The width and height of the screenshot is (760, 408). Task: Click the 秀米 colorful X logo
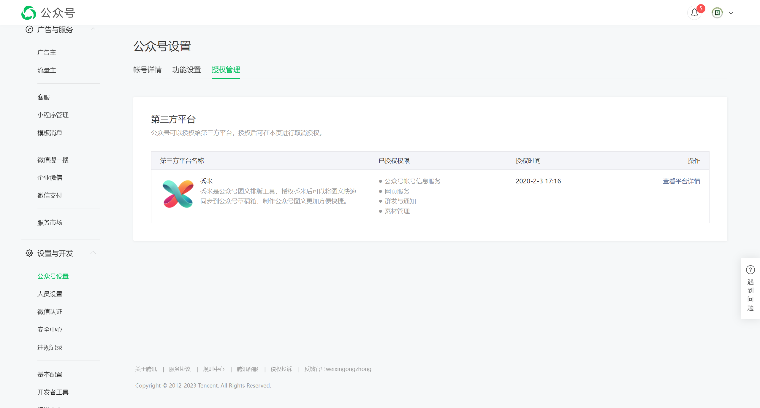(178, 194)
